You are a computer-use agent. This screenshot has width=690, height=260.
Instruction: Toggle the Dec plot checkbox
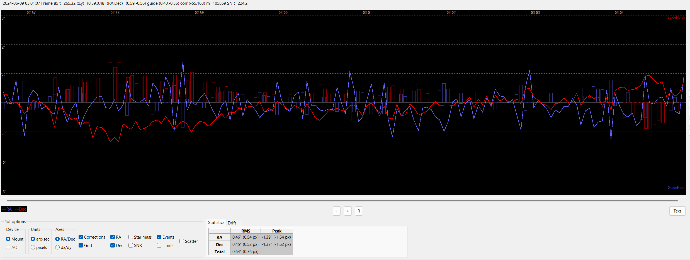pos(113,245)
